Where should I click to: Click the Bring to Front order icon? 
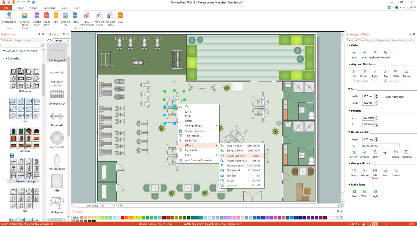tap(364, 53)
